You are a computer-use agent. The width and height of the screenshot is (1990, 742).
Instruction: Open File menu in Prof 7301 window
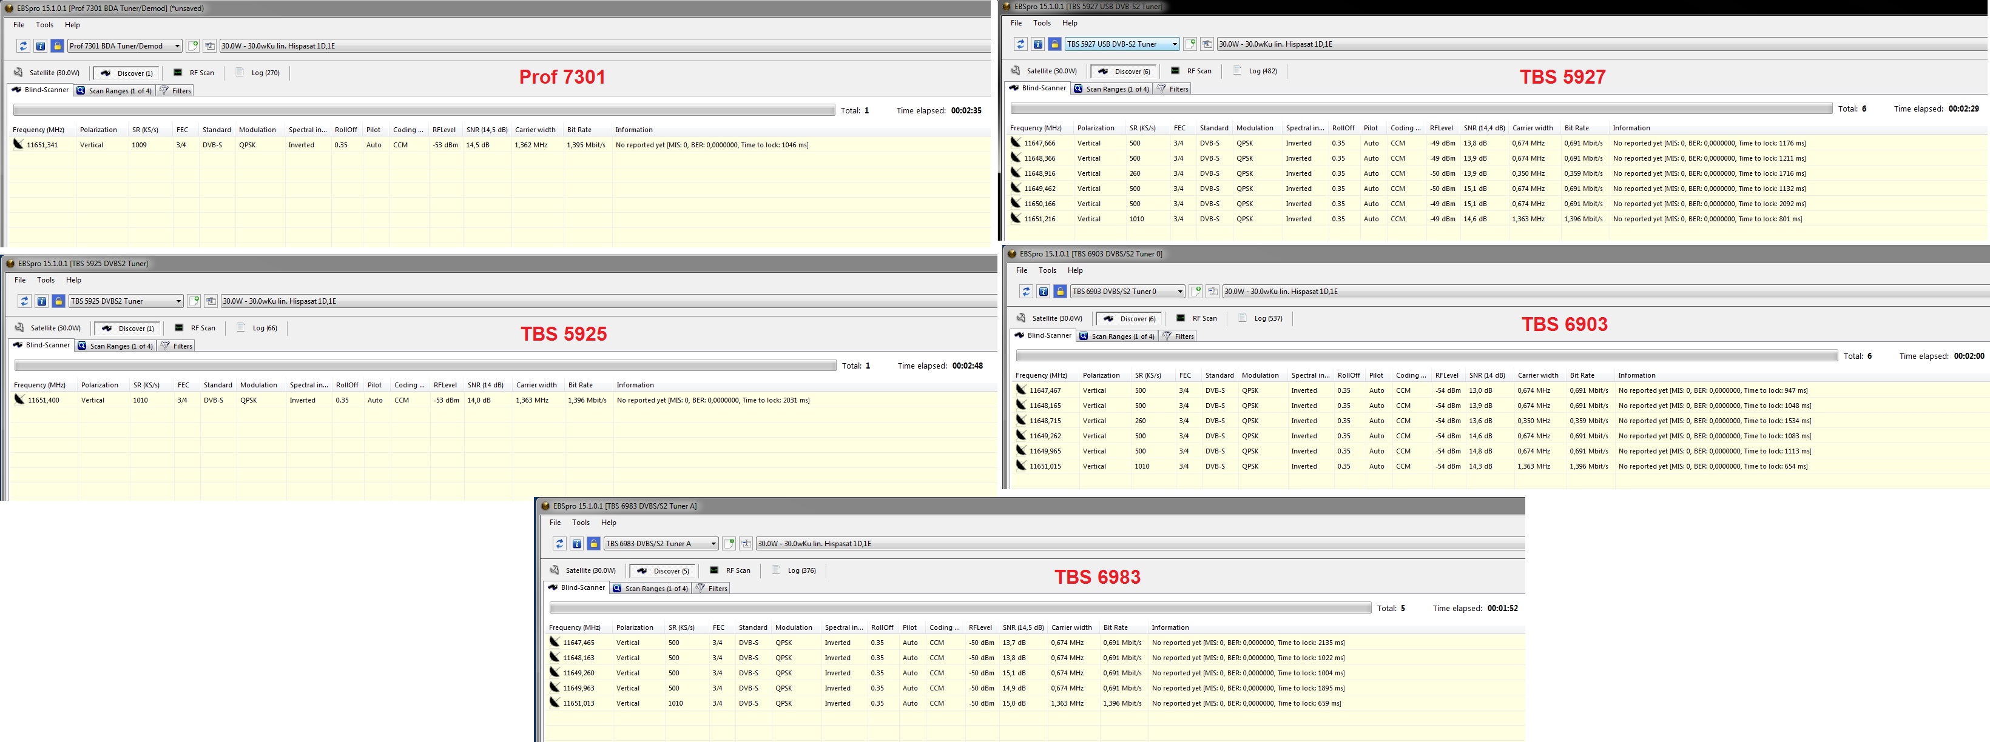19,25
